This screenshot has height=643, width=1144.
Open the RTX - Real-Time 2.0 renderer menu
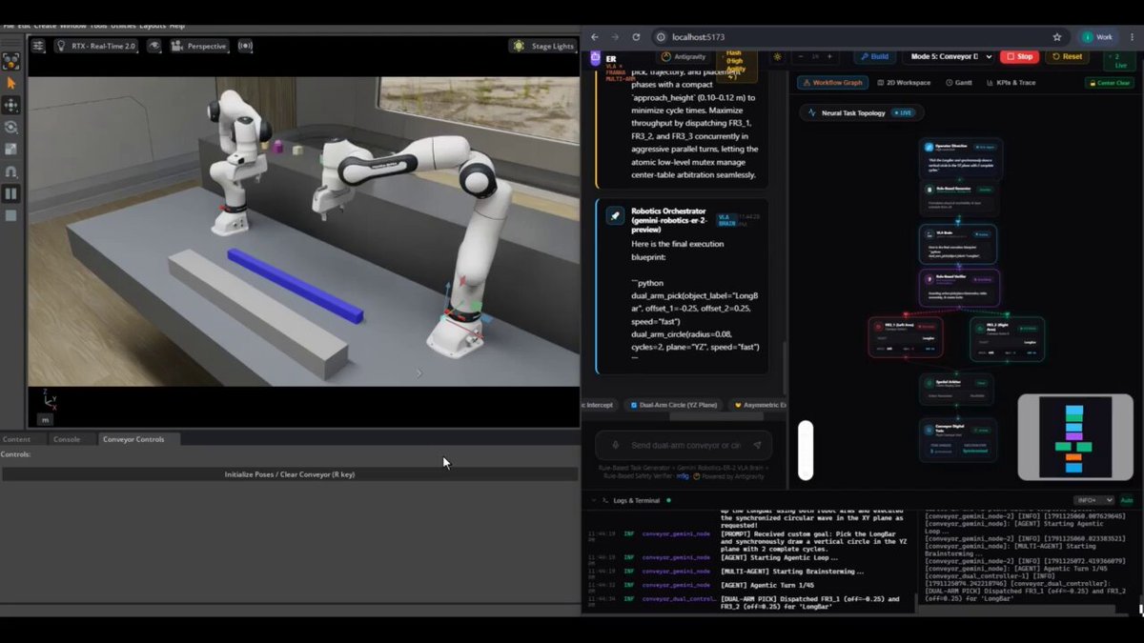pyautogui.click(x=95, y=46)
